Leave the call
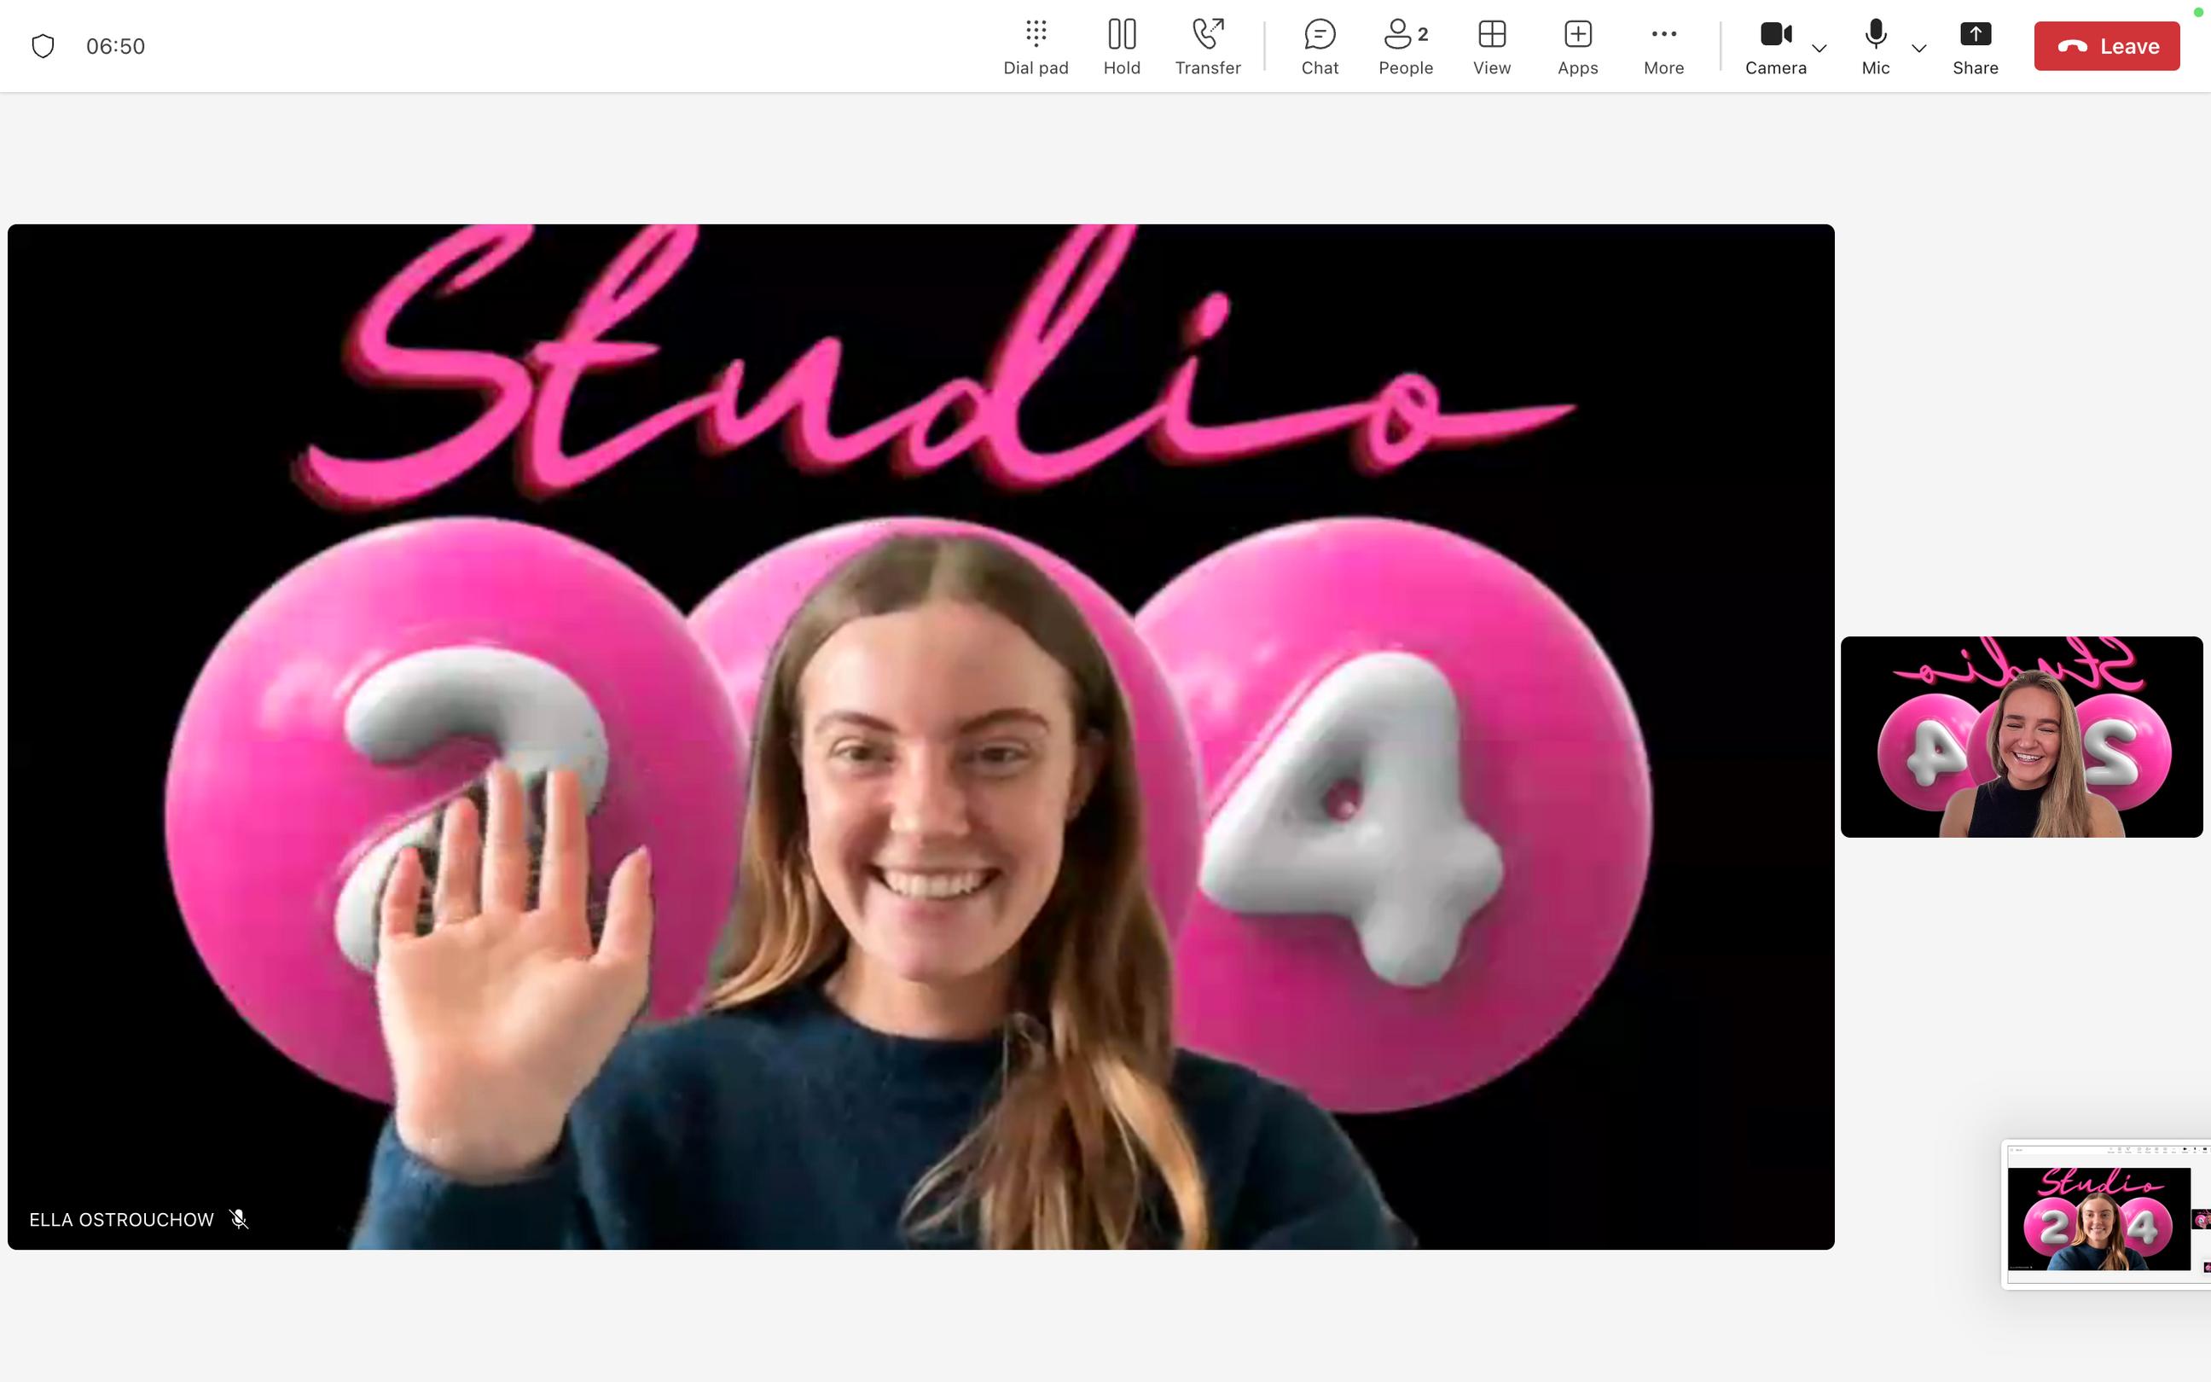Viewport: 2211px width, 1382px height. [2106, 47]
